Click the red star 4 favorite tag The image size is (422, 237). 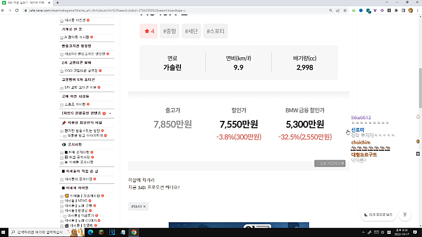click(149, 31)
